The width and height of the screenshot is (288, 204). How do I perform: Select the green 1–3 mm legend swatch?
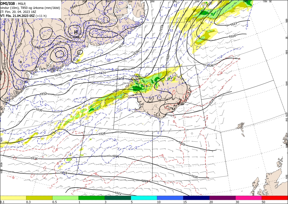click(92, 198)
